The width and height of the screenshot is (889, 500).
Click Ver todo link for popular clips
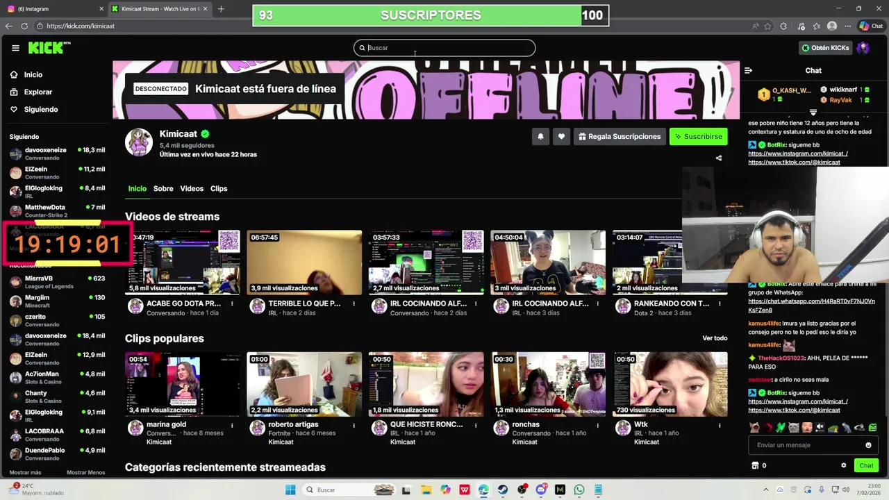tap(715, 338)
